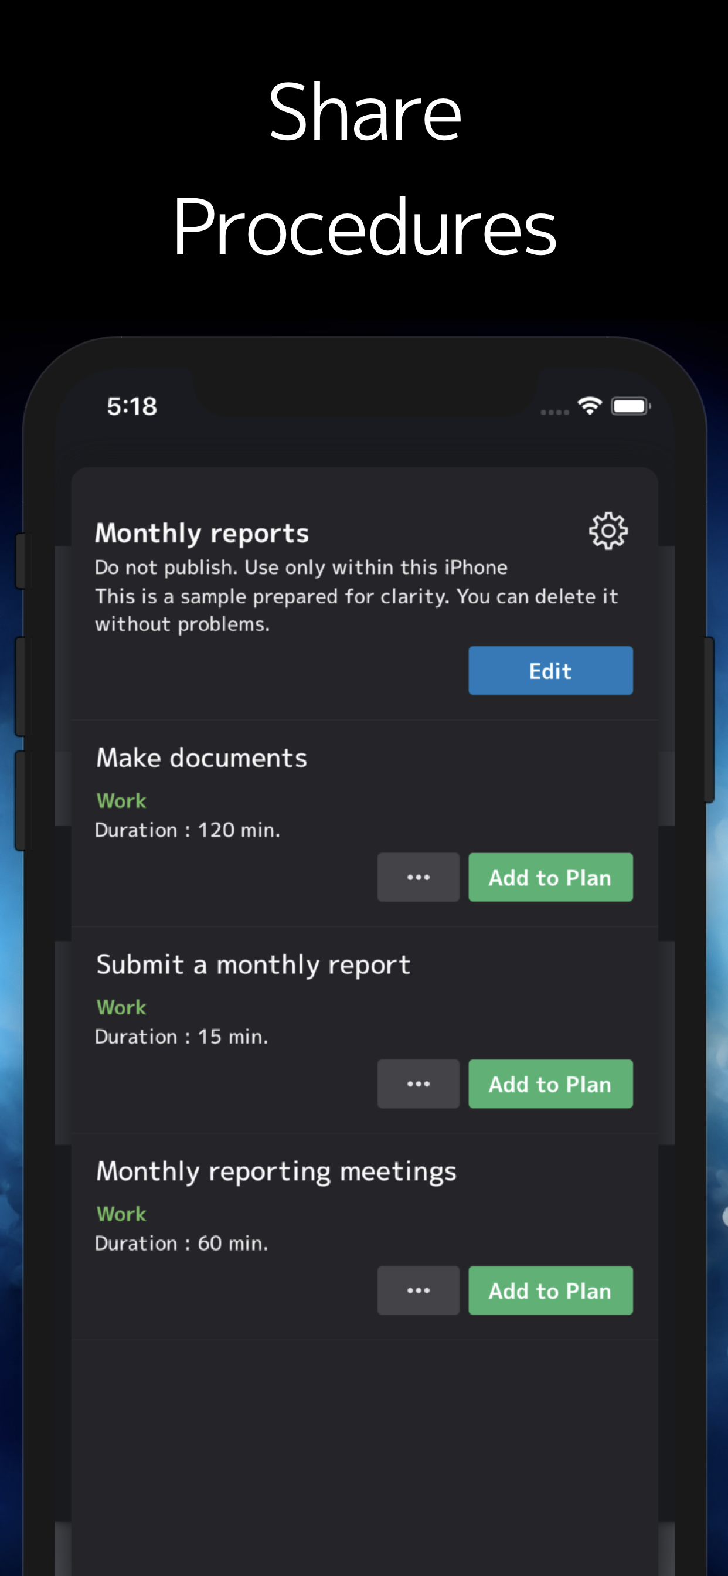Screen dimensions: 728x1576
Task: Tap the Duration : 120 min. text
Action: pyautogui.click(x=187, y=830)
